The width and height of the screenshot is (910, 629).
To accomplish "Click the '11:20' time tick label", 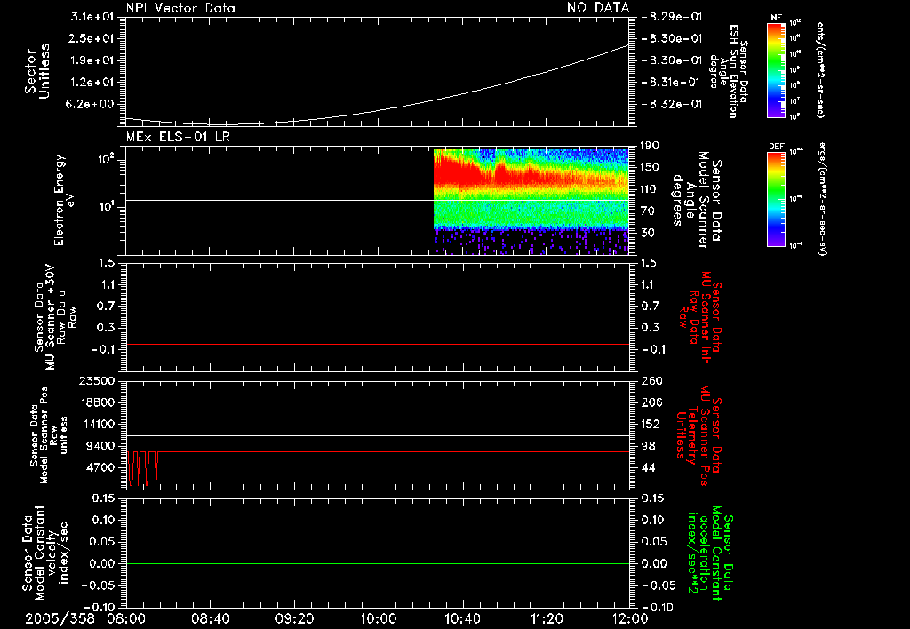I will pos(547,618).
